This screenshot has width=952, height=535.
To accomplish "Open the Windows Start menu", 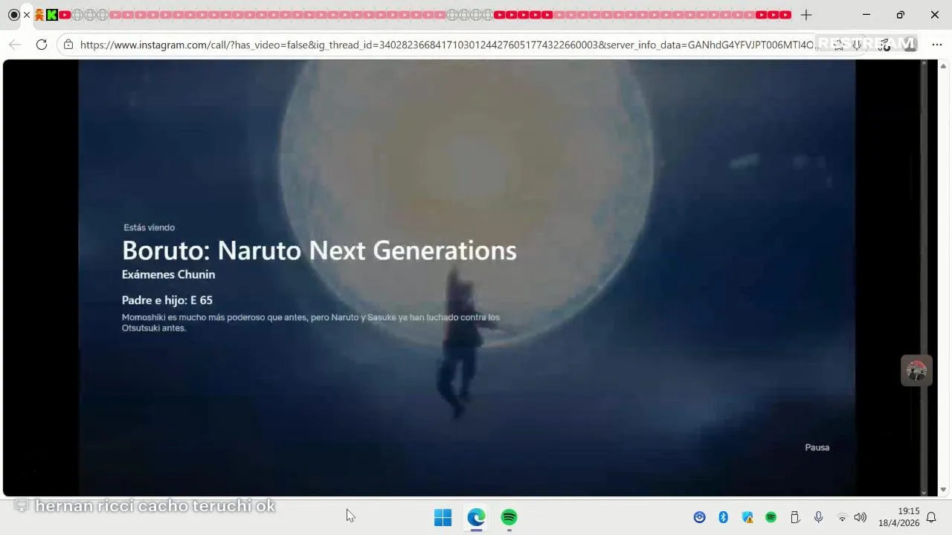I will (x=443, y=517).
